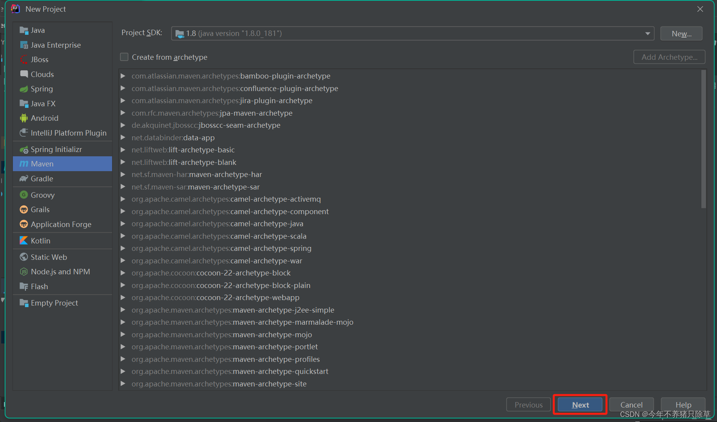Viewport: 717px width, 422px height.
Task: Expand jira-plugin-archetype entry
Action: pos(123,100)
